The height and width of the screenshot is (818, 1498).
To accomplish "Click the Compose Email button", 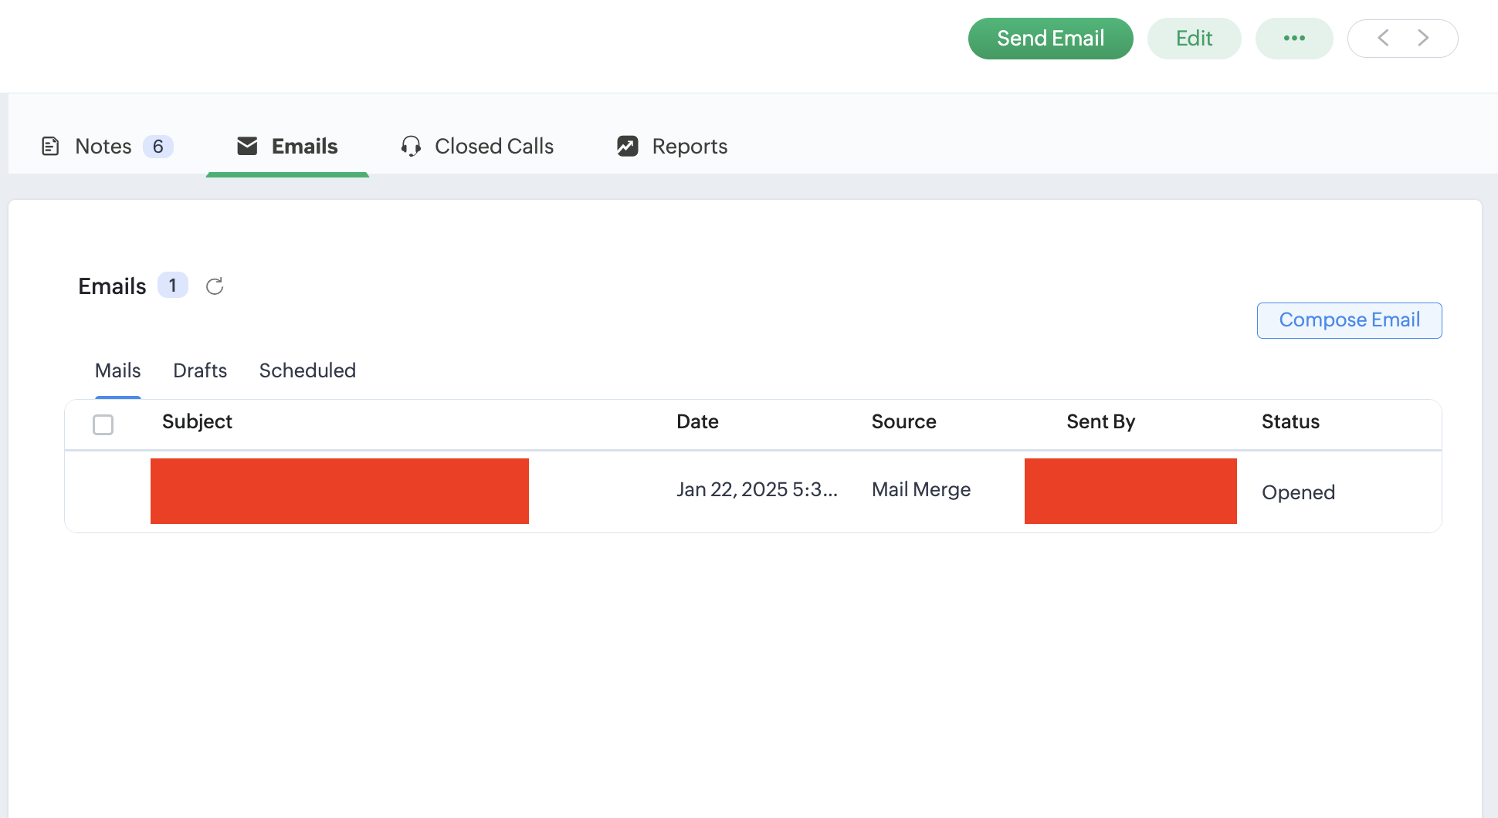I will coord(1349,320).
